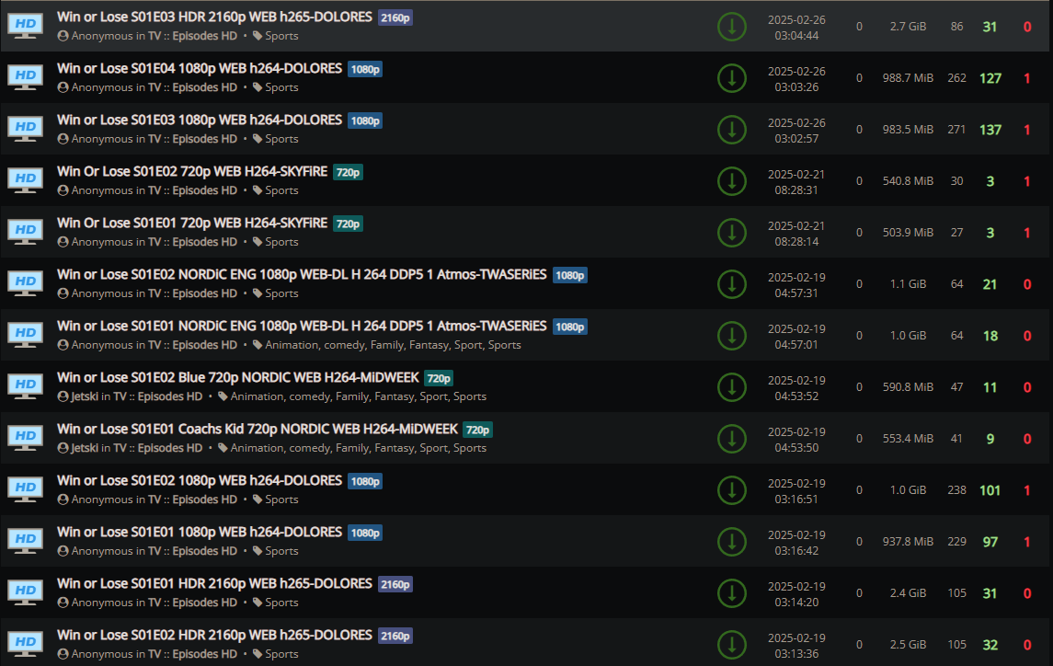Viewport: 1053px width, 666px height.
Task: Download Win or Lose S01E02 HDR 2160p torrent
Action: [732, 645]
